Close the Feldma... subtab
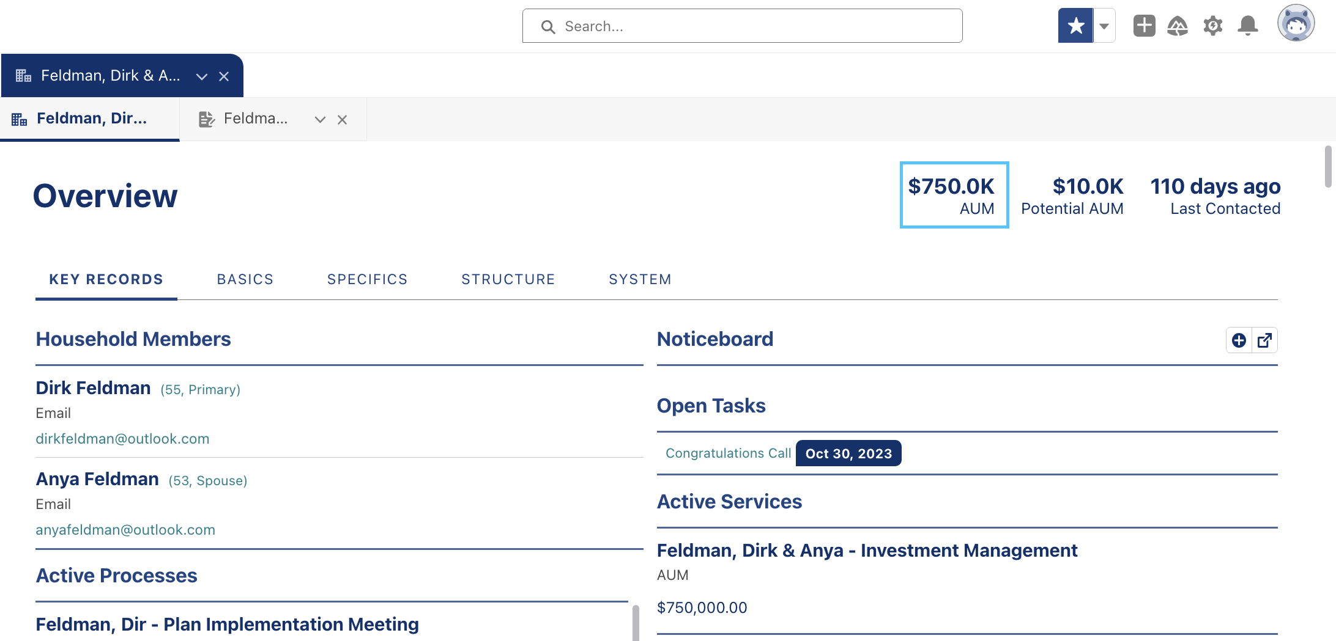Screen dimensions: 1336x641 pyautogui.click(x=343, y=120)
